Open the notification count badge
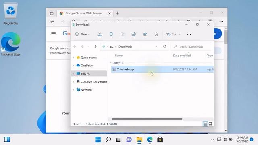The height and width of the screenshot is (145, 258). tap(251, 139)
